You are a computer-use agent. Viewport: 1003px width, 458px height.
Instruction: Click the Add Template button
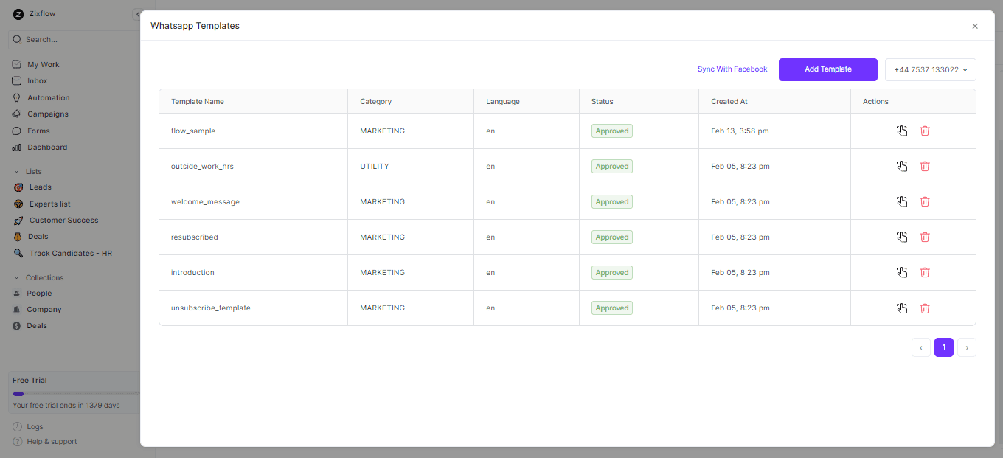pyautogui.click(x=827, y=69)
